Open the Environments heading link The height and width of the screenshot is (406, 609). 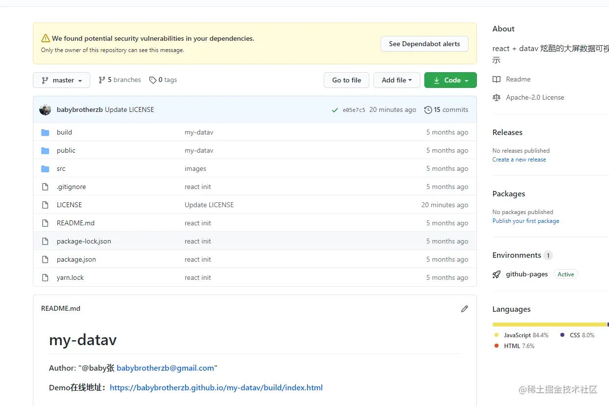[517, 255]
